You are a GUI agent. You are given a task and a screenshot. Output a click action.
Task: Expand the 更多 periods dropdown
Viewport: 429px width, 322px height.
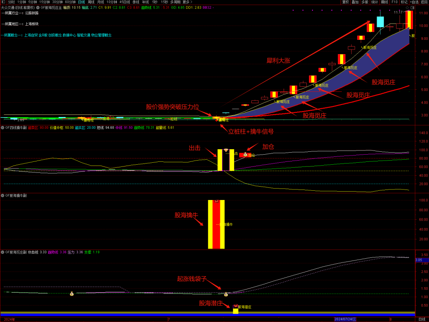[x=187, y=2]
